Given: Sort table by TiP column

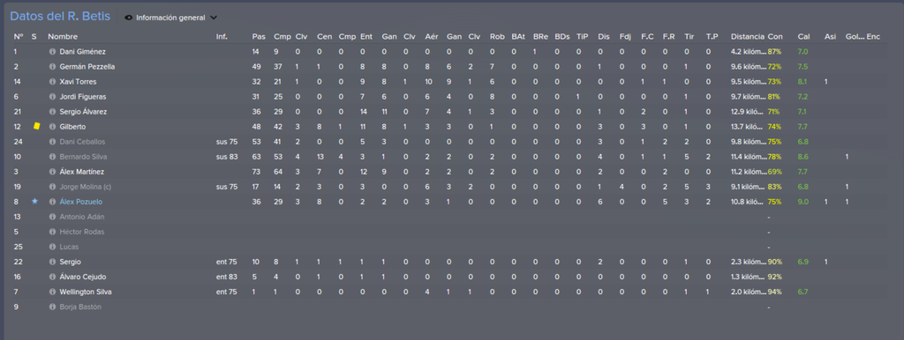Looking at the screenshot, I should pos(583,37).
